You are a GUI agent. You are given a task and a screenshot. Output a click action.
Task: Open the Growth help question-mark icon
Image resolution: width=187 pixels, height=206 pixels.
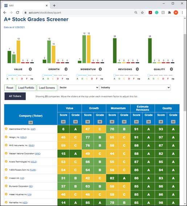click(x=66, y=69)
